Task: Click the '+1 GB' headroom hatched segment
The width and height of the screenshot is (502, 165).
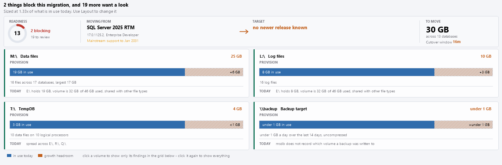Action: [x=214, y=125]
